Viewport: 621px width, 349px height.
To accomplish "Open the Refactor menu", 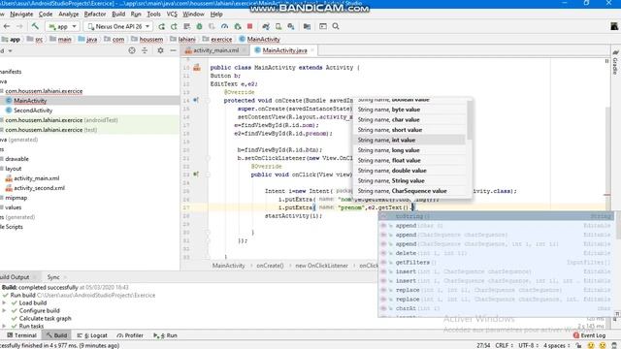I will coord(95,14).
